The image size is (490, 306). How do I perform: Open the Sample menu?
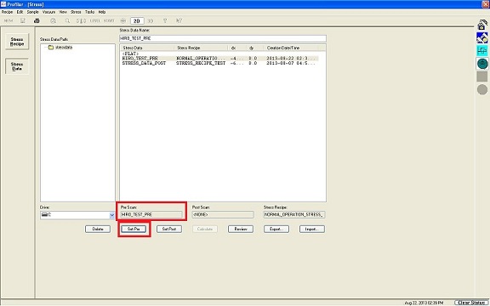point(32,12)
